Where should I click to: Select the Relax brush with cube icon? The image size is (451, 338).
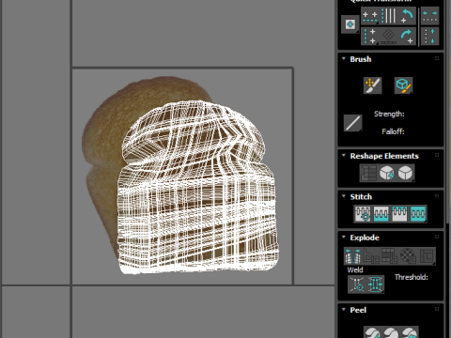[x=403, y=85]
